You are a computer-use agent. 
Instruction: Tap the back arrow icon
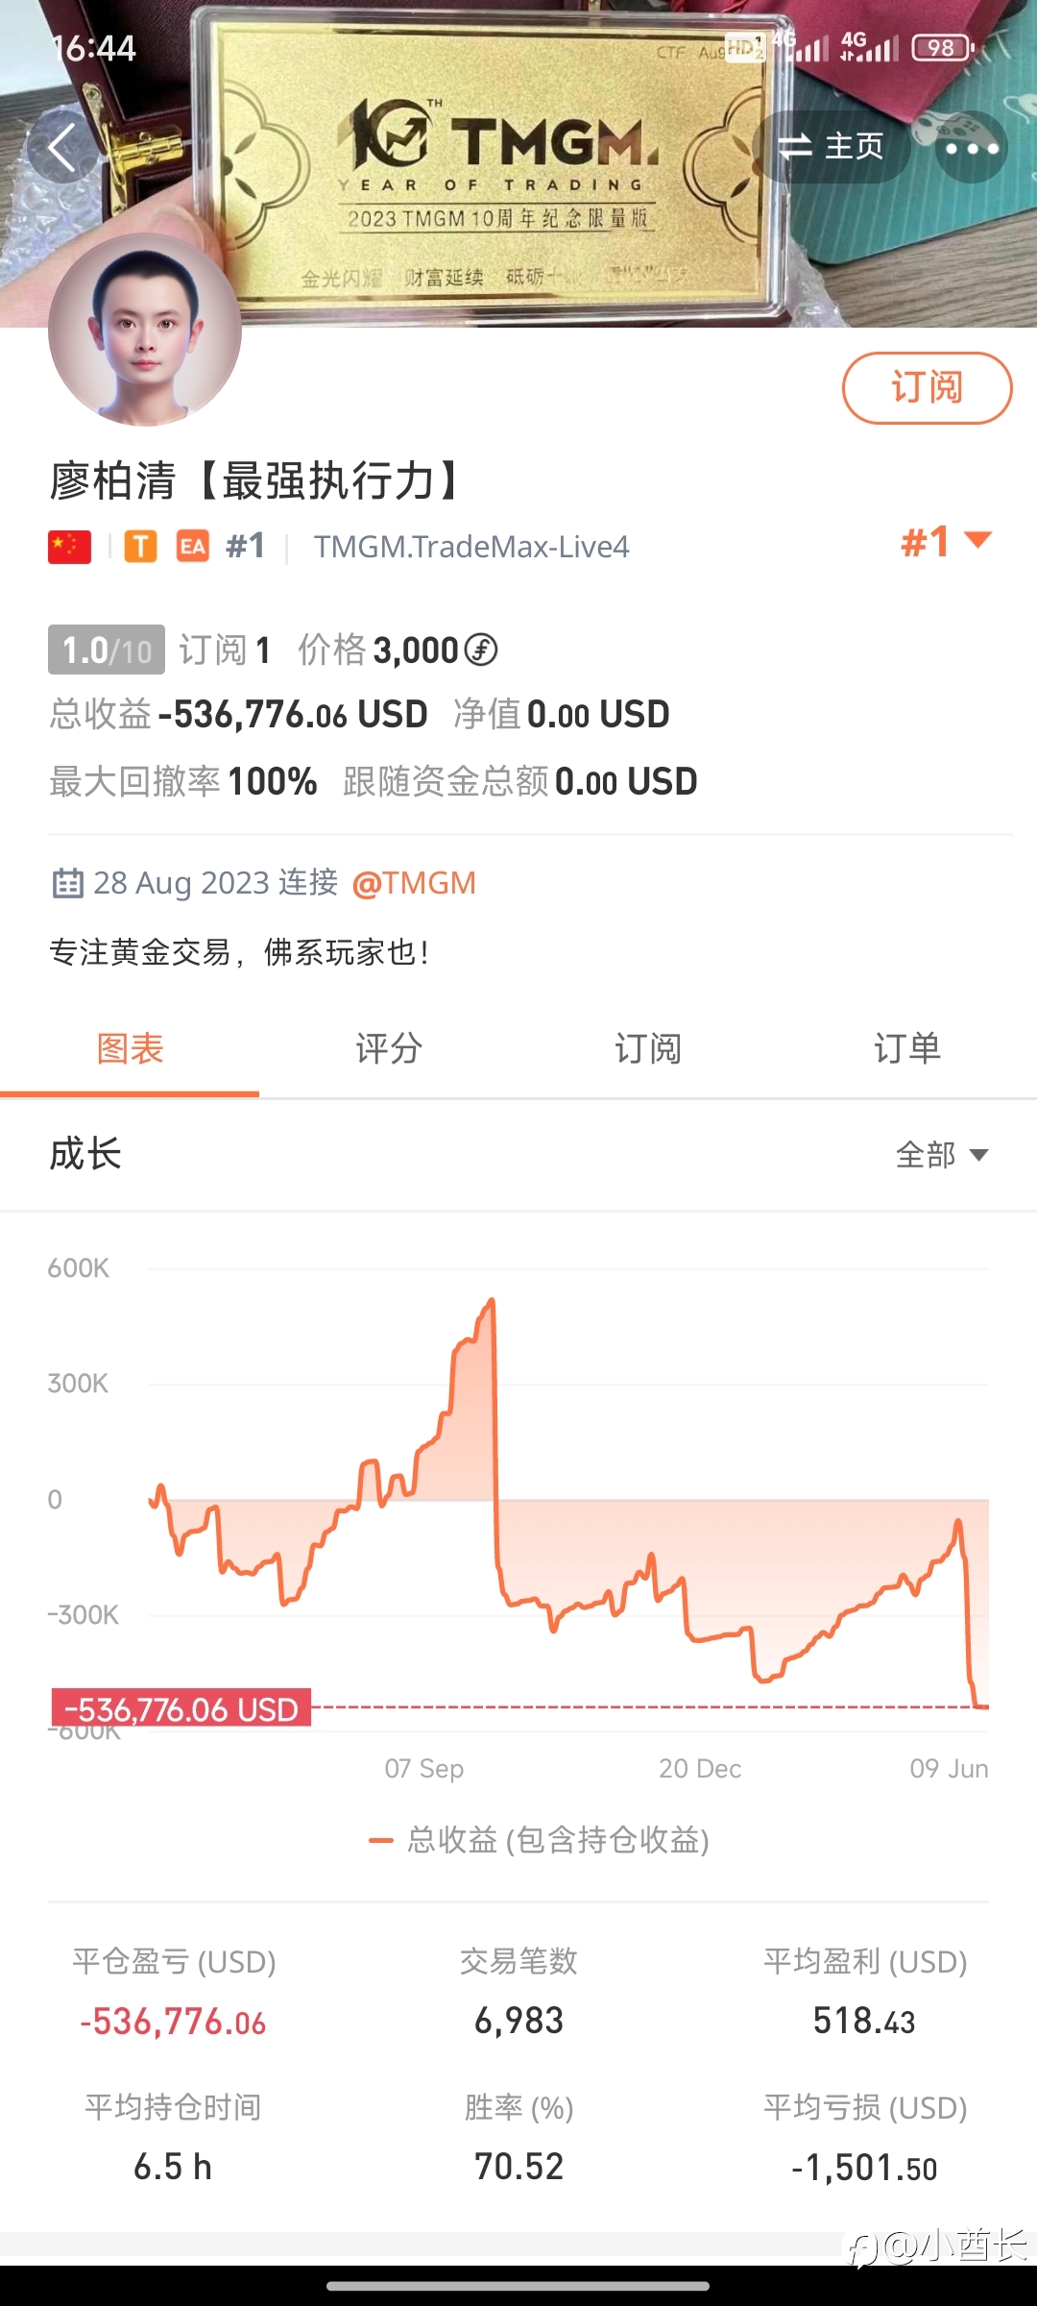[x=62, y=148]
